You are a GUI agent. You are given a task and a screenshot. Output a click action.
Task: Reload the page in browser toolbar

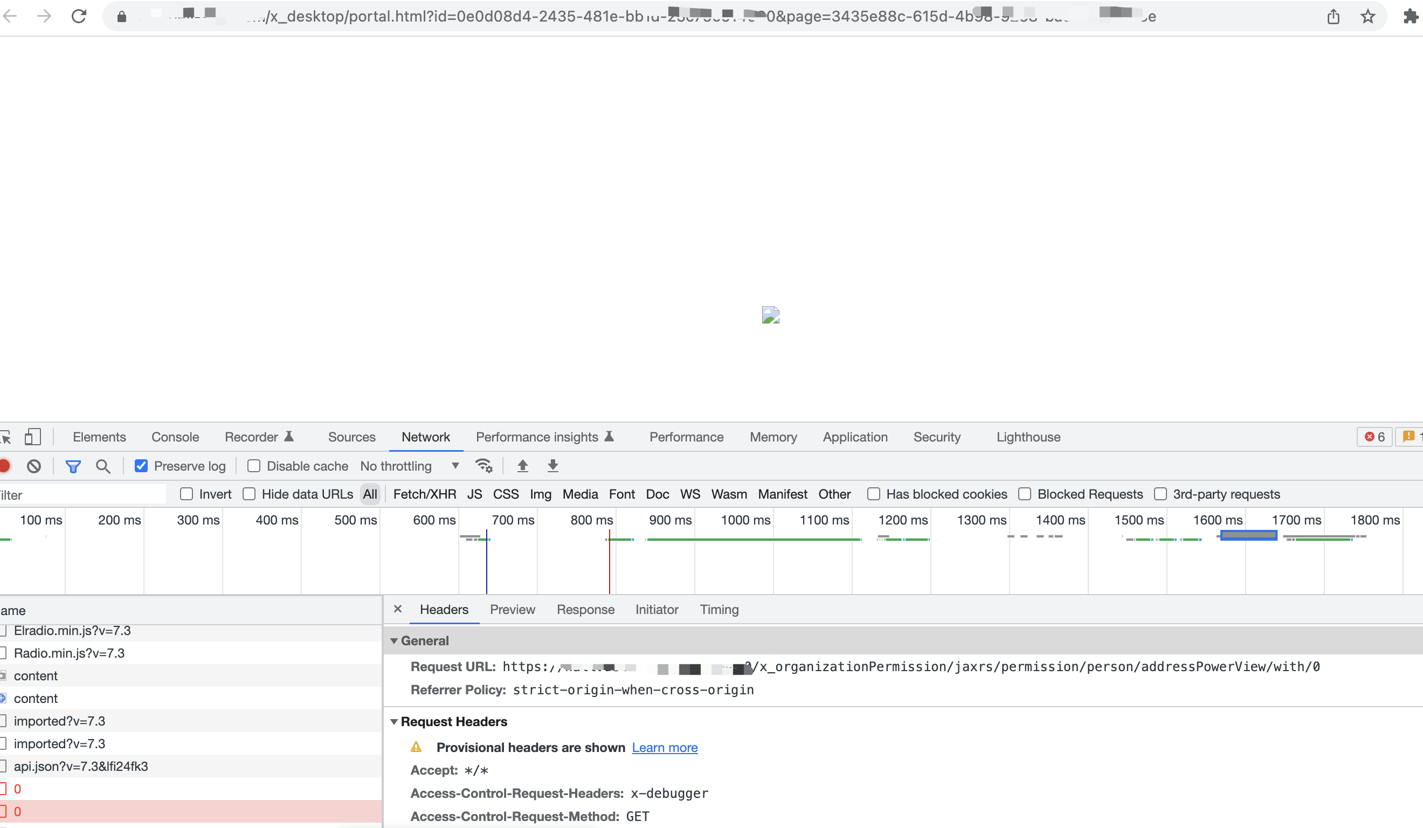(x=79, y=16)
